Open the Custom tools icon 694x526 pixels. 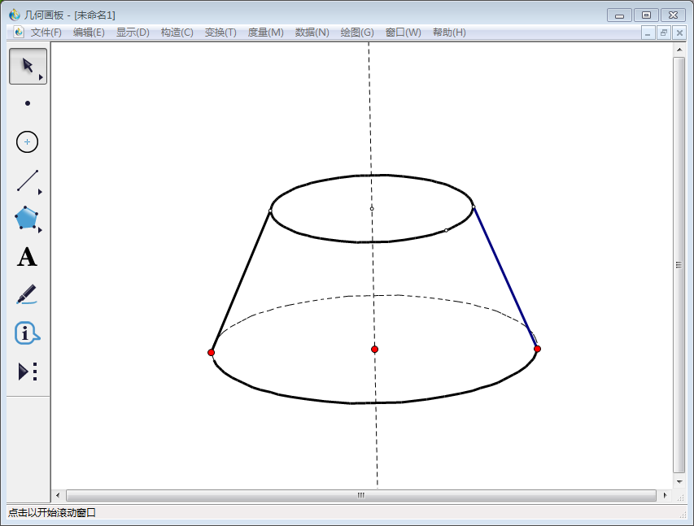point(28,372)
